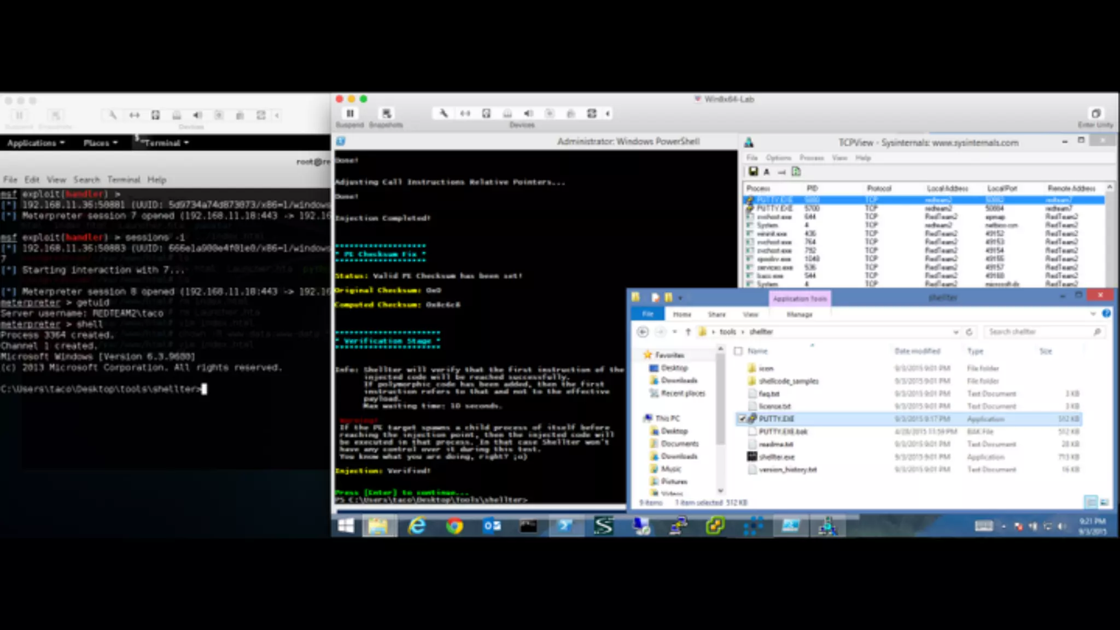Open Snapshots in the VM toolbar
The height and width of the screenshot is (630, 1120).
(386, 113)
